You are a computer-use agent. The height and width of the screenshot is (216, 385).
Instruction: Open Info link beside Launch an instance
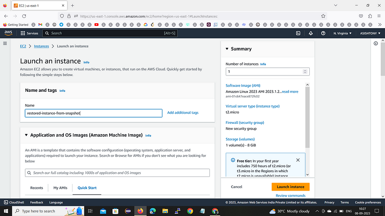click(x=86, y=62)
